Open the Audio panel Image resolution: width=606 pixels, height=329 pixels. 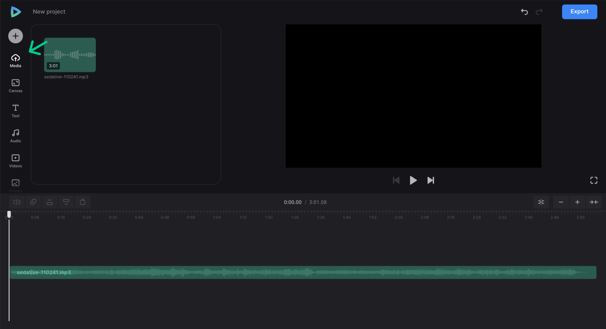coord(16,136)
